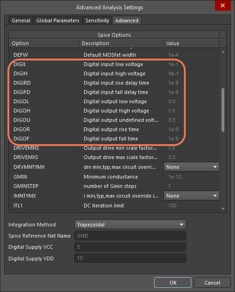This screenshot has height=292, width=235.
Task: Open the Integration Method Trapezoidal dropdown
Action: (x=130, y=225)
